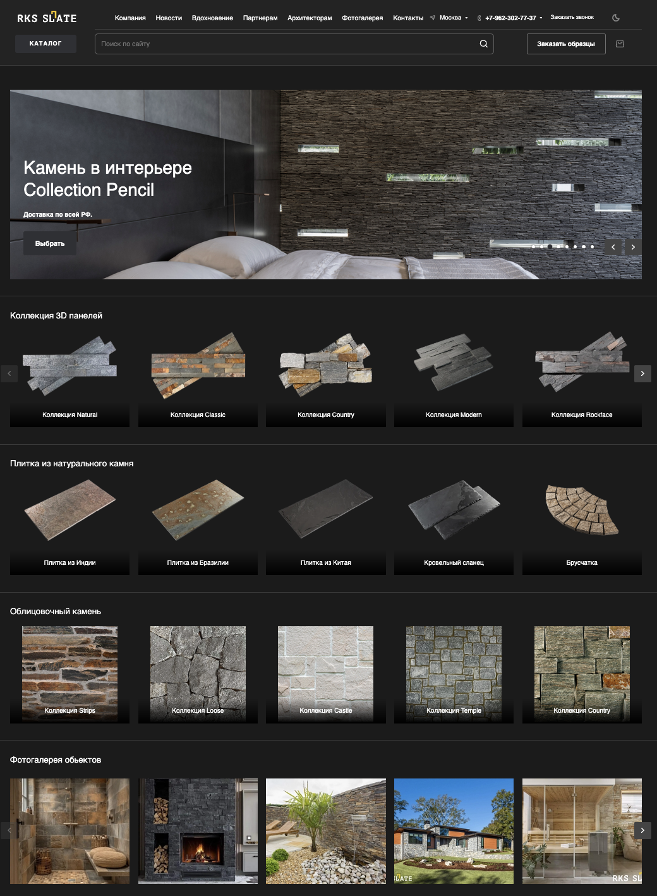Click the Облицовочный камень heading
This screenshot has width=657, height=896.
(x=56, y=611)
